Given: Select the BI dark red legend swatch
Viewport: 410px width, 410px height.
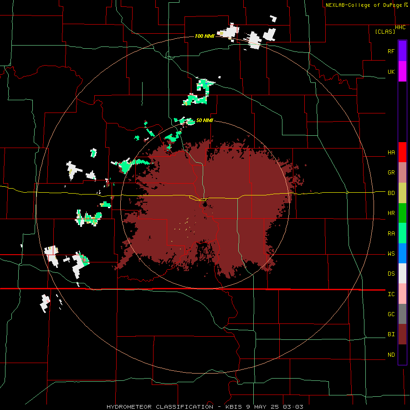Looking at the screenshot, I should [402, 334].
